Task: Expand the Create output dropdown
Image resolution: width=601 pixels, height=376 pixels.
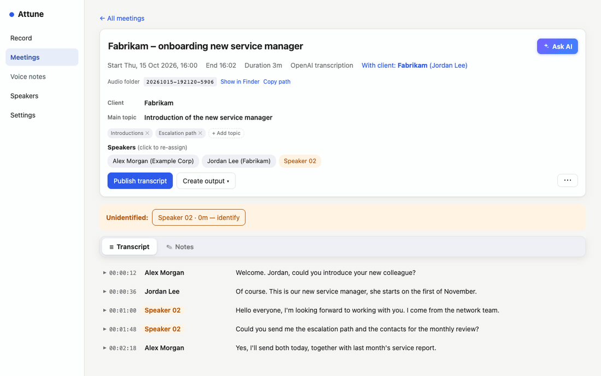Action: pos(206,181)
